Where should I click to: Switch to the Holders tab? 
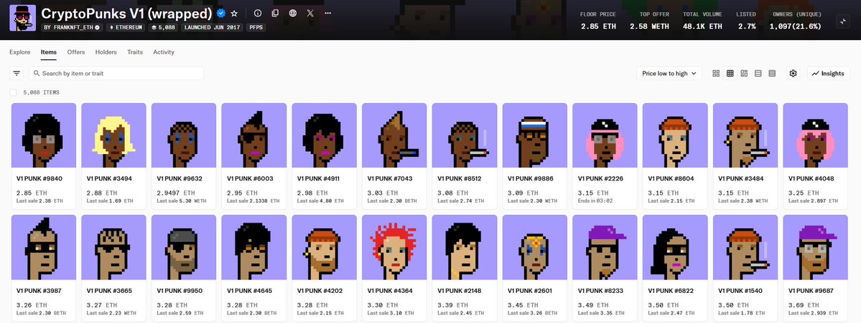[106, 52]
